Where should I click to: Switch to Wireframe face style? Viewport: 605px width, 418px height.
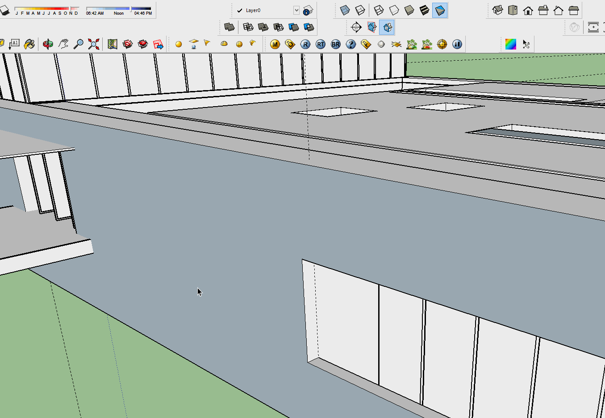click(379, 10)
